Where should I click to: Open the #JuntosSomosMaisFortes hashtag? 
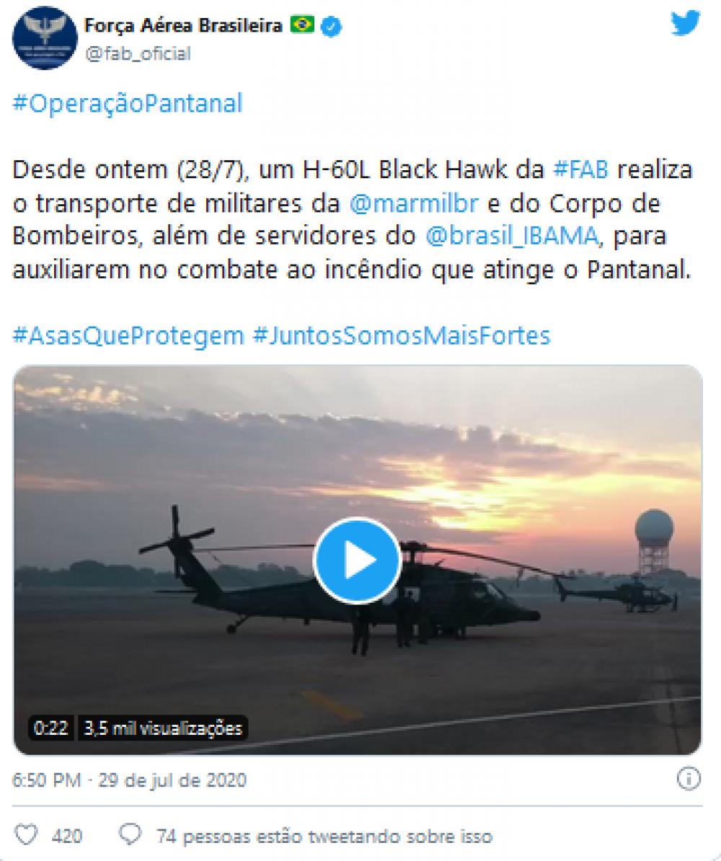coord(402,335)
